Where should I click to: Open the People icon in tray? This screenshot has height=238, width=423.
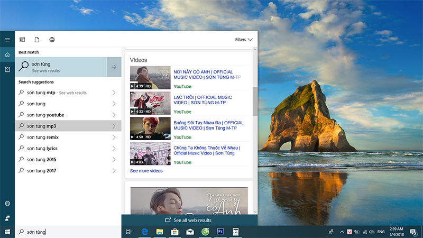click(331, 232)
